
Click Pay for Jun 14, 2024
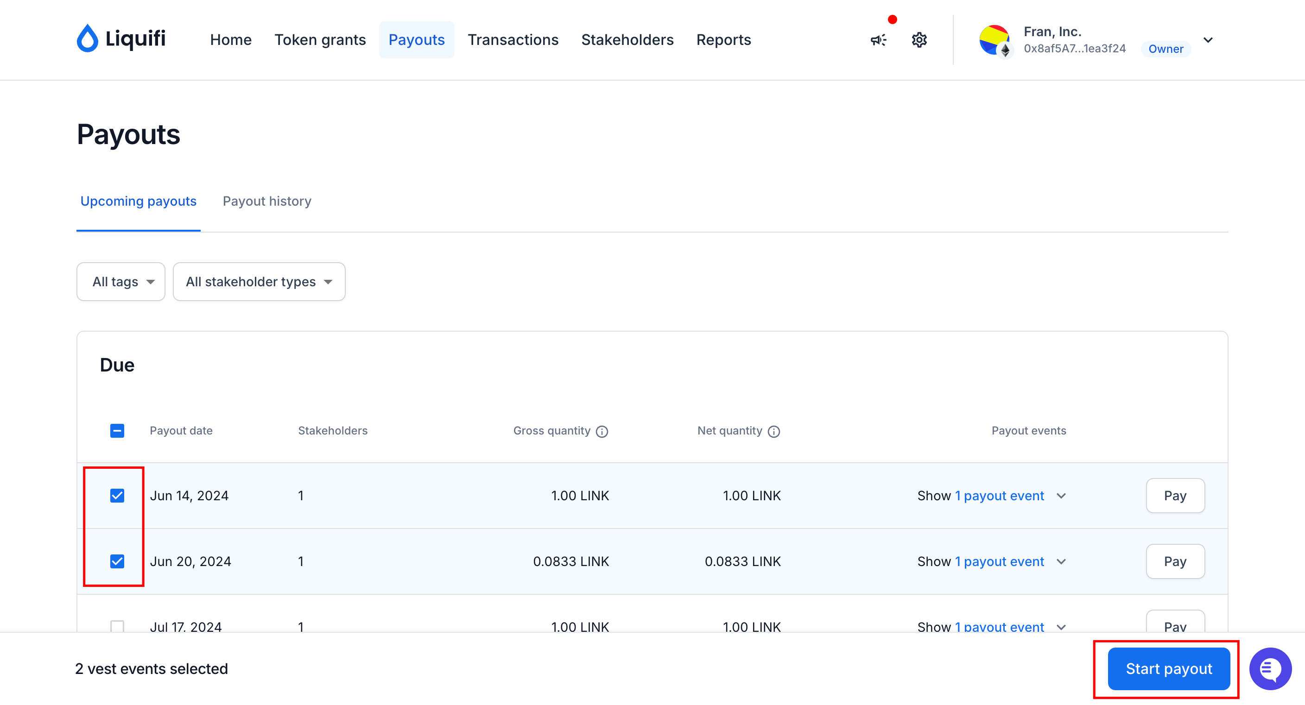click(1175, 495)
